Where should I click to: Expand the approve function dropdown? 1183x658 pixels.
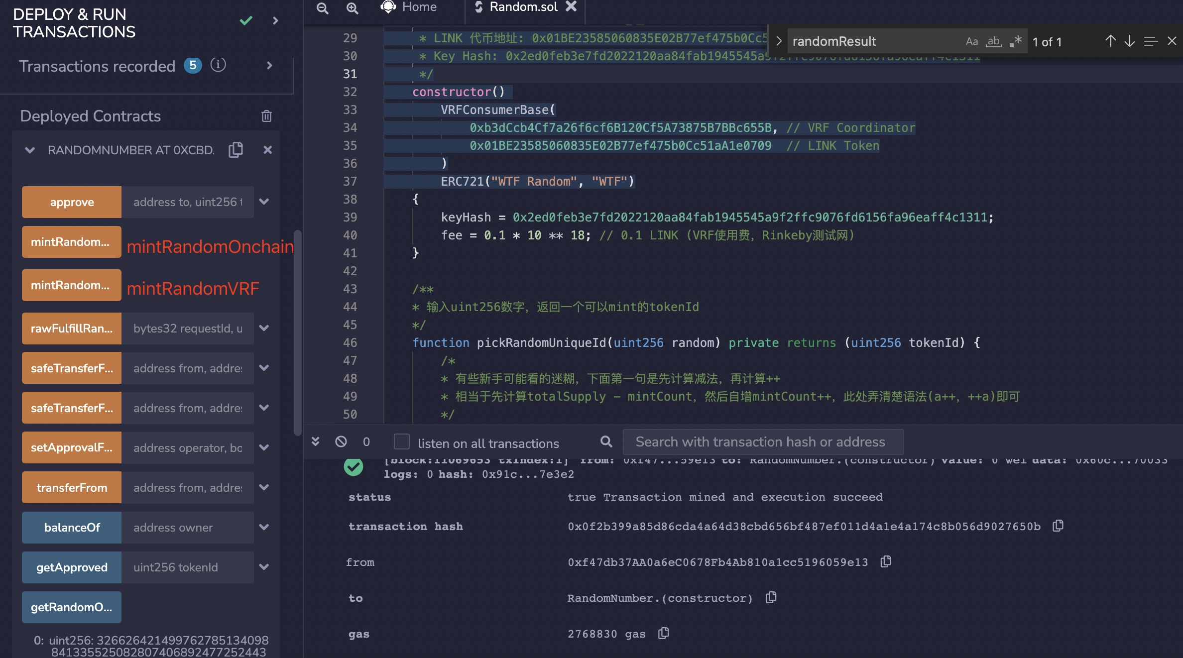(x=264, y=201)
